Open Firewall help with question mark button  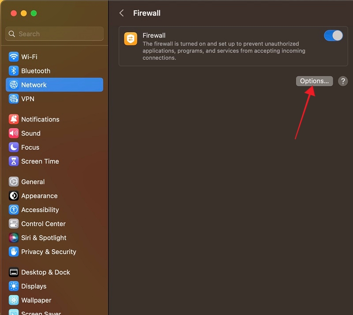click(343, 81)
